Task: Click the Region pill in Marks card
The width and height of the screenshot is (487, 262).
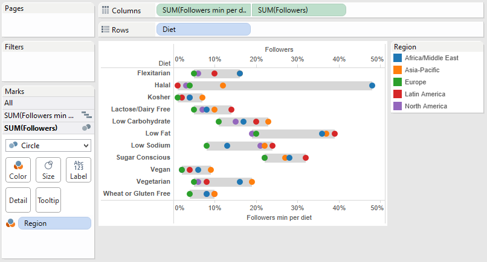Action: 54,223
